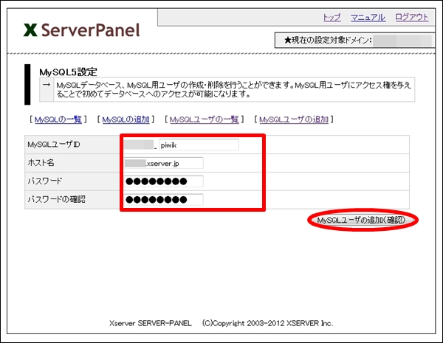The width and height of the screenshot is (443, 343).
Task: Click the ホスト名 row label
Action: (x=41, y=163)
